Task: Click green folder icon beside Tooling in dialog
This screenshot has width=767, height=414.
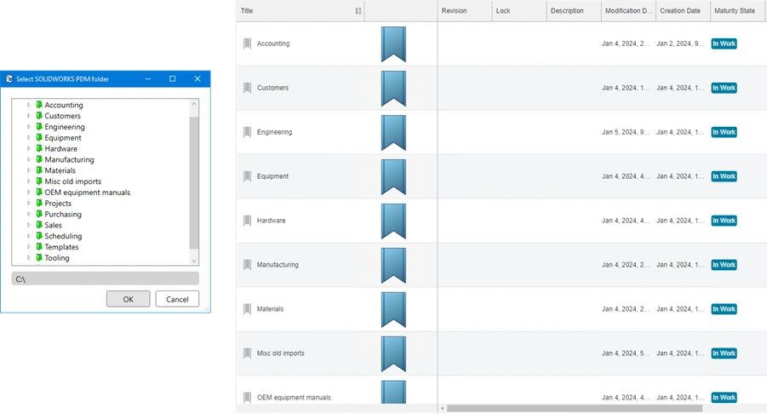Action: pos(39,258)
